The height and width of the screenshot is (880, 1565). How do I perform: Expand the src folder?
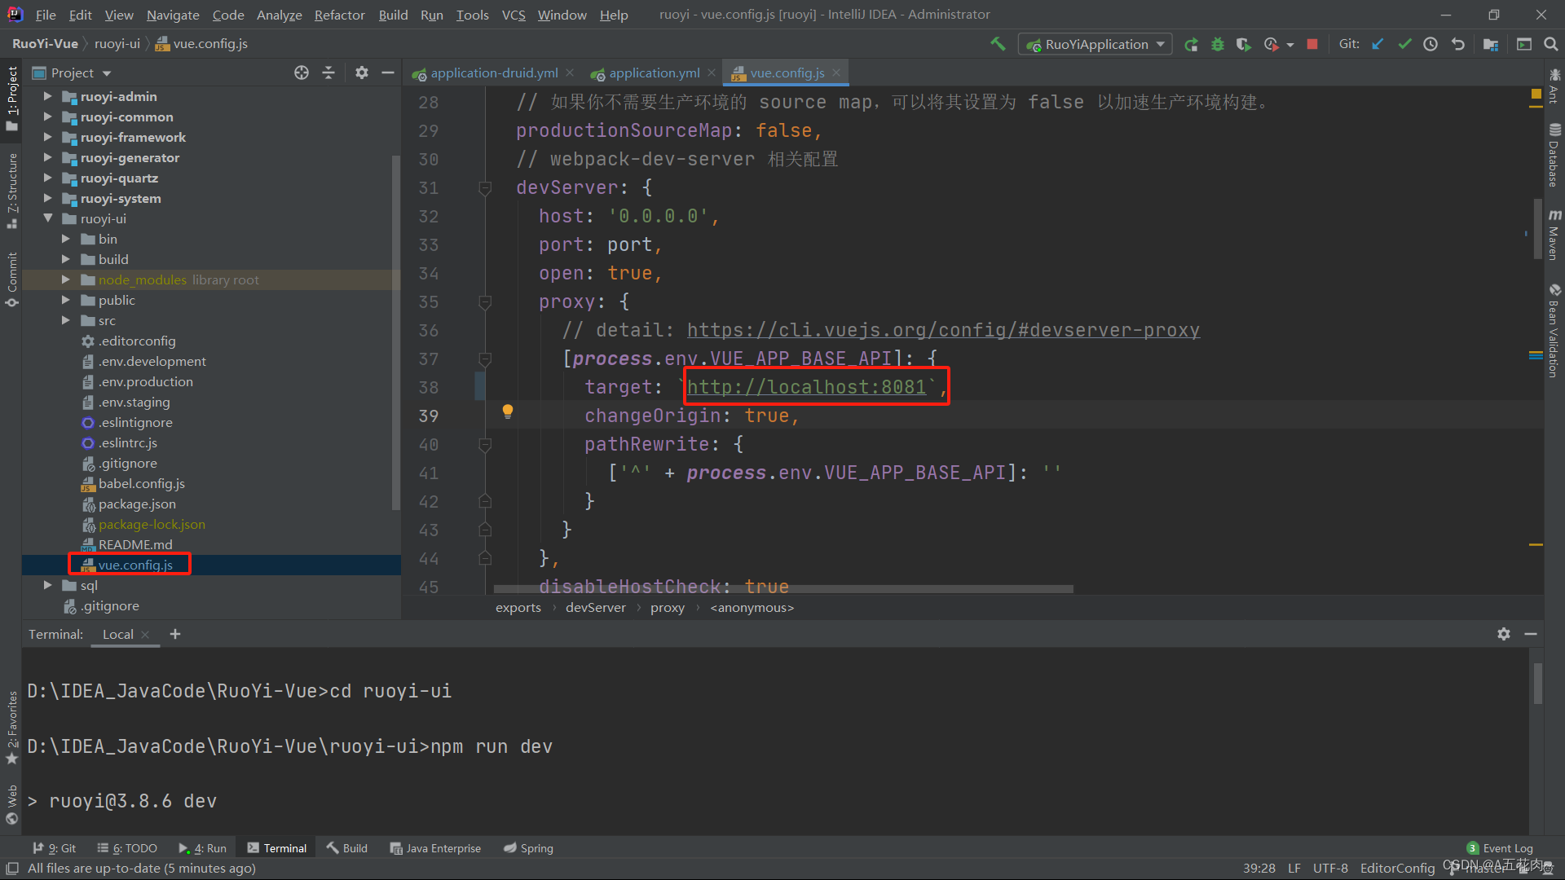click(x=65, y=320)
